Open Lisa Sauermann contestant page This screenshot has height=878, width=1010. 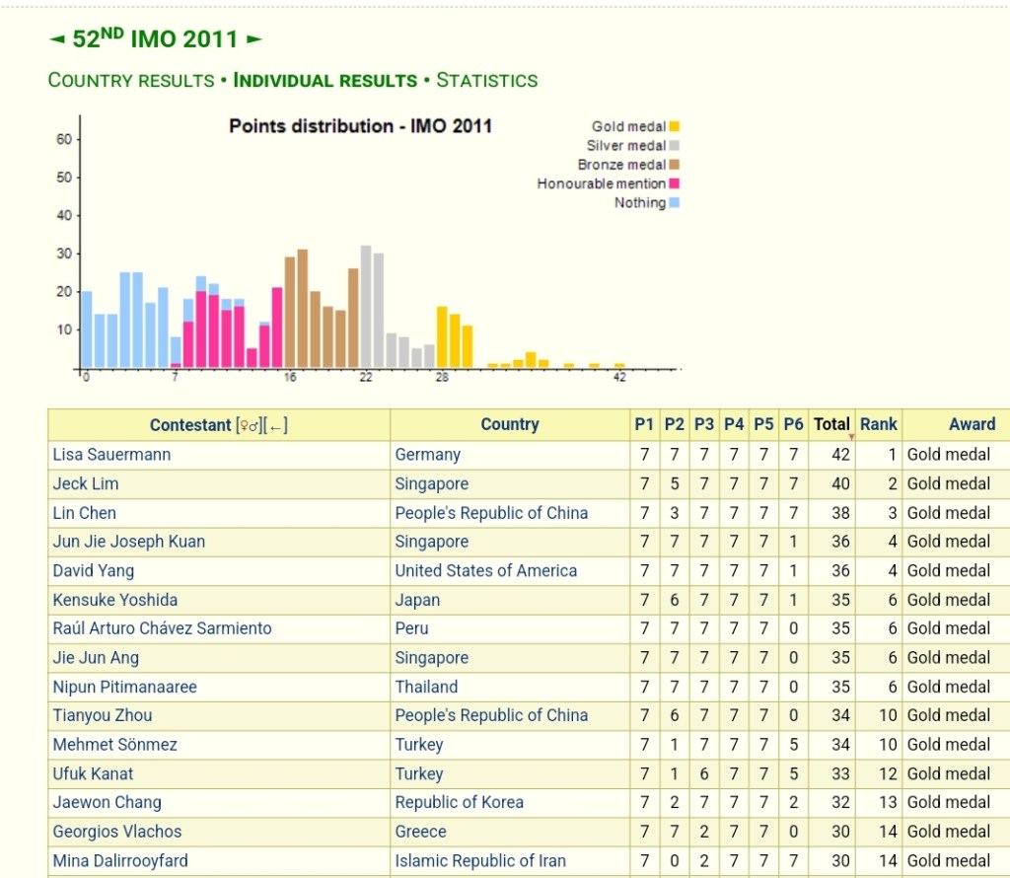click(x=111, y=455)
